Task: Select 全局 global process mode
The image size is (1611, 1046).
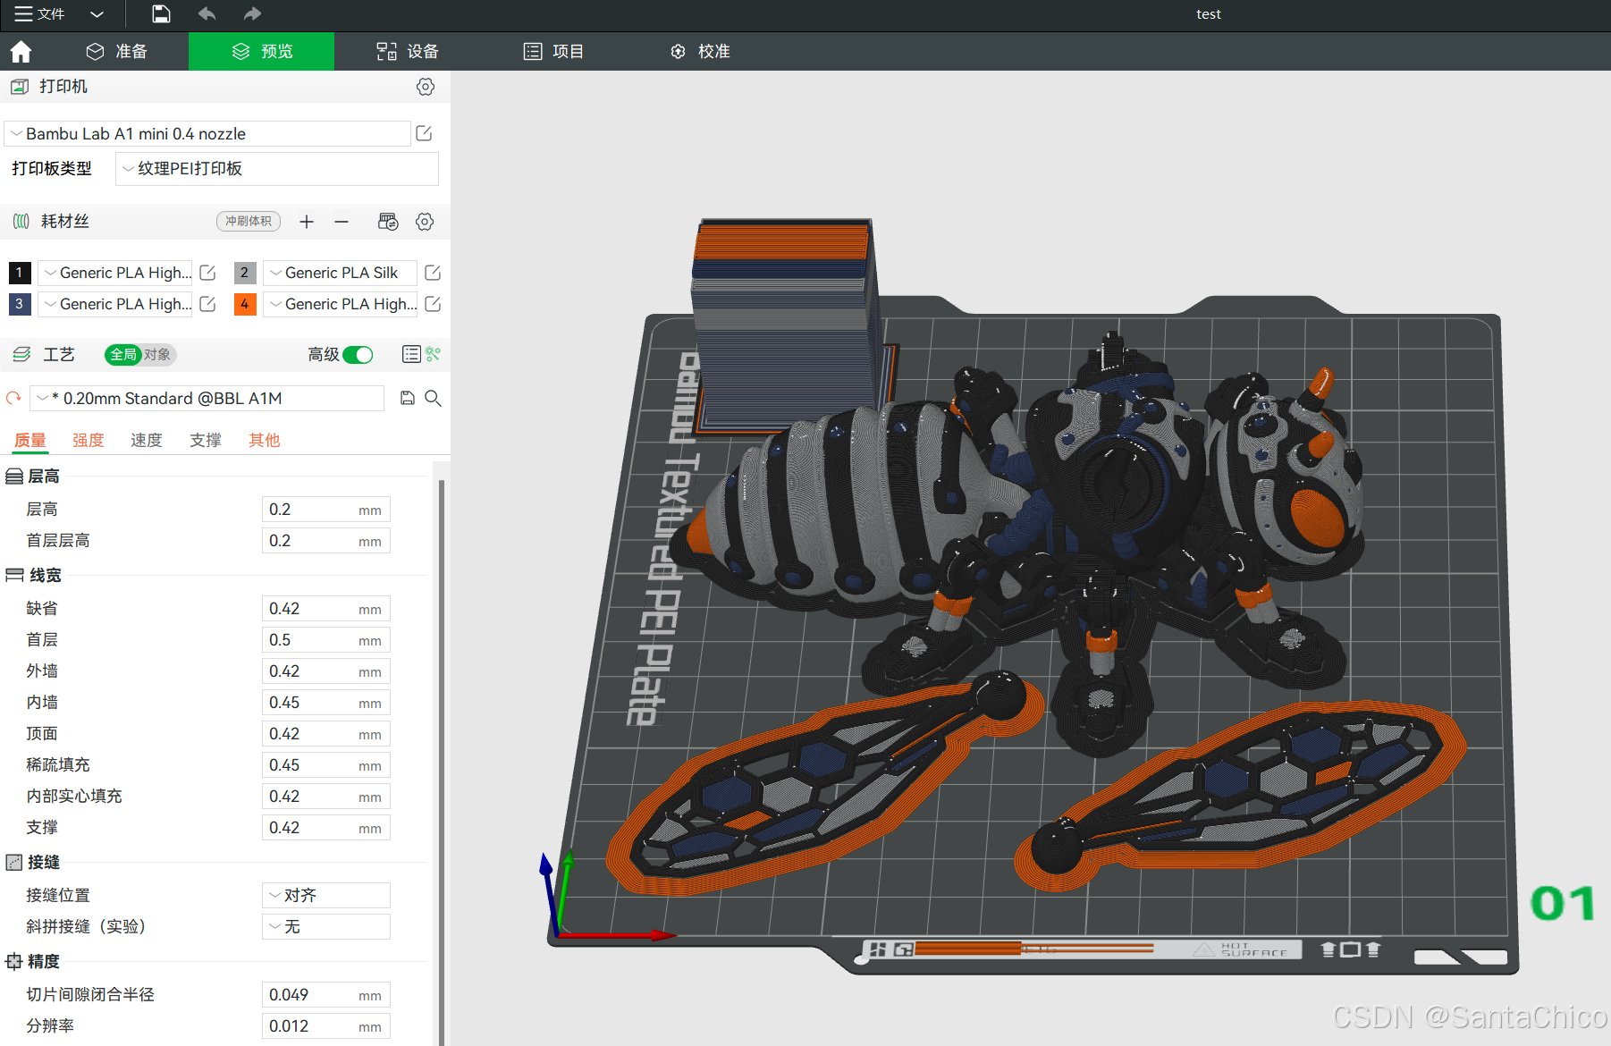Action: (123, 355)
